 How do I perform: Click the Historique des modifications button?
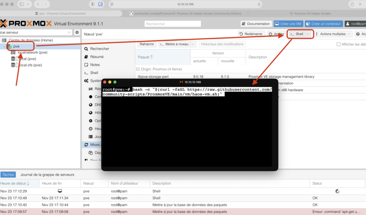(x=222, y=44)
